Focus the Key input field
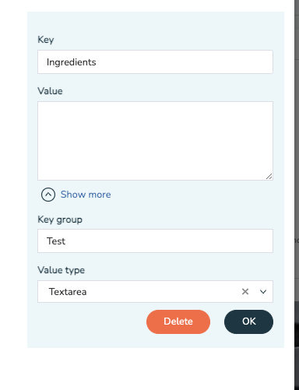 pos(155,62)
